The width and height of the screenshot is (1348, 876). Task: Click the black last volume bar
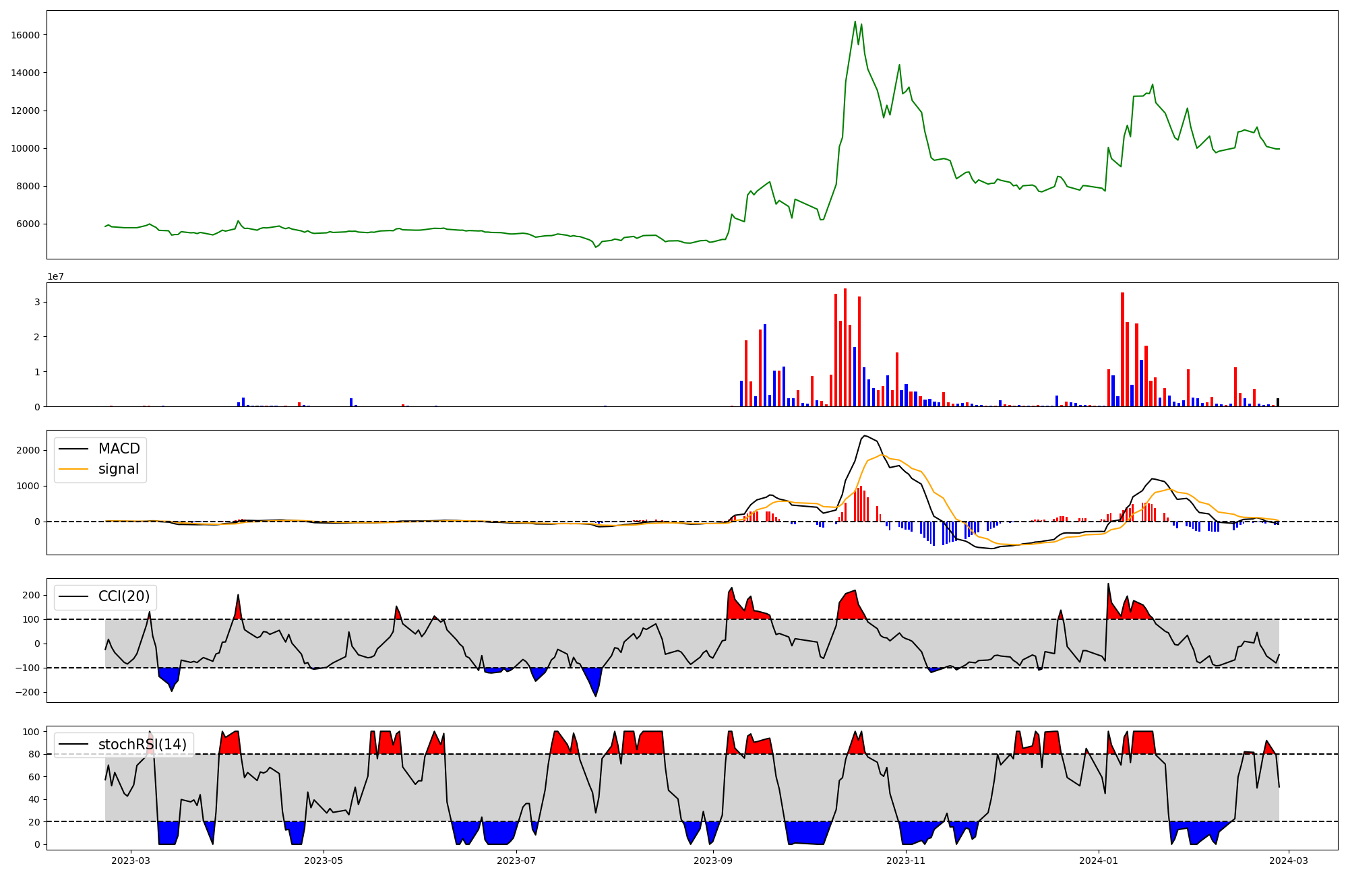point(1277,402)
